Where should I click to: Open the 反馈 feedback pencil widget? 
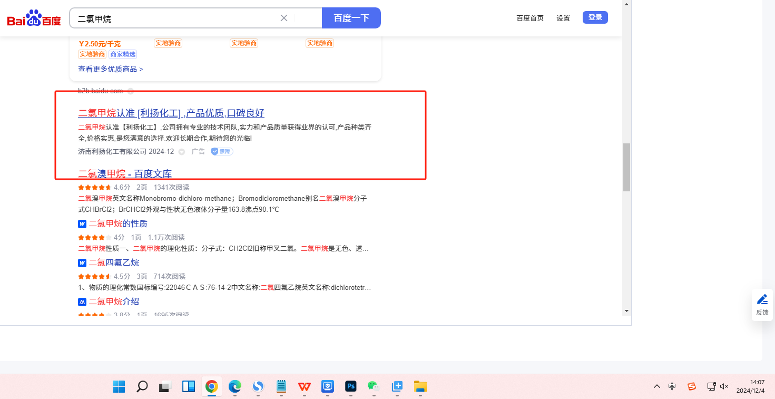pos(762,304)
